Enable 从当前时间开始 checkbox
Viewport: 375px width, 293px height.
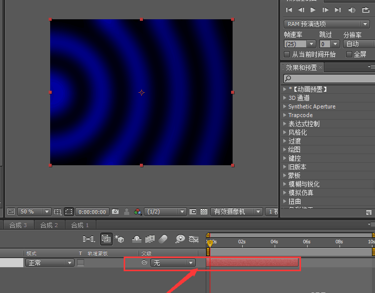[286, 54]
